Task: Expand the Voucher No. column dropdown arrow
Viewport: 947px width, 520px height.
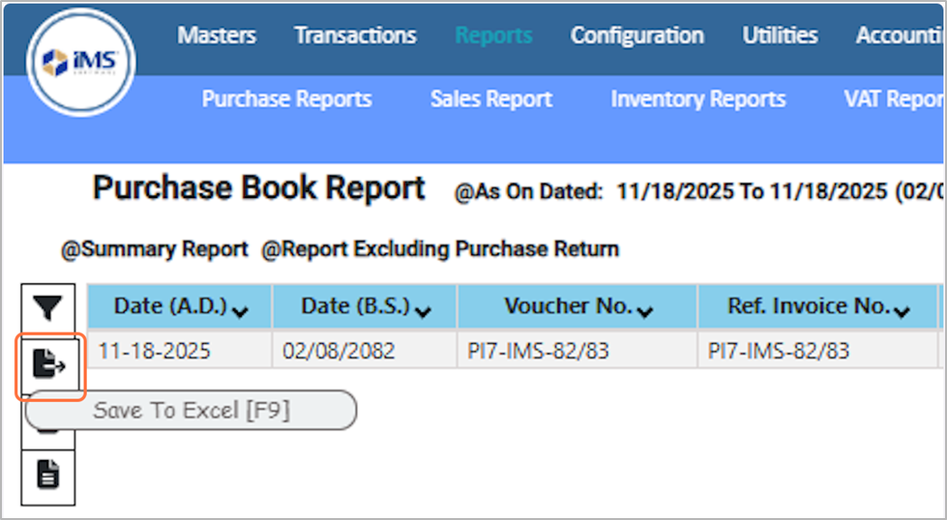Action: pyautogui.click(x=645, y=310)
